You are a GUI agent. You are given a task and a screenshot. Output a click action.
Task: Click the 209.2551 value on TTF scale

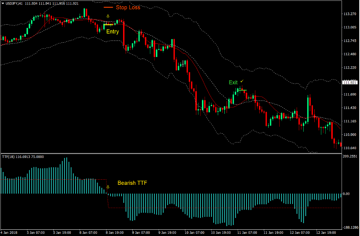[350, 155]
